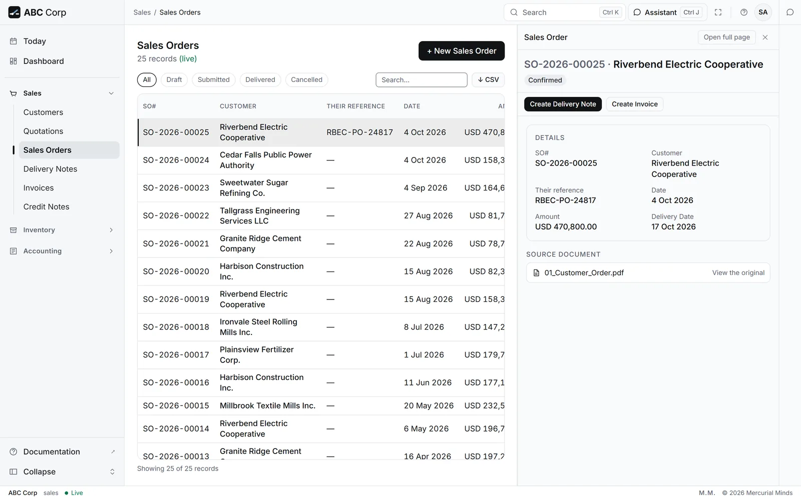Filter by Cancelled orders
This screenshot has height=500, width=801.
click(x=307, y=79)
